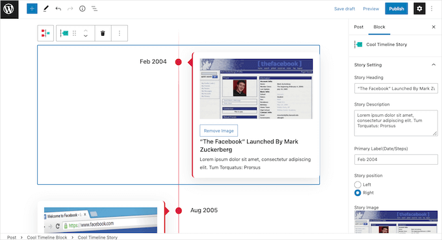Undo the last change
The width and height of the screenshot is (442, 240).
click(58, 8)
